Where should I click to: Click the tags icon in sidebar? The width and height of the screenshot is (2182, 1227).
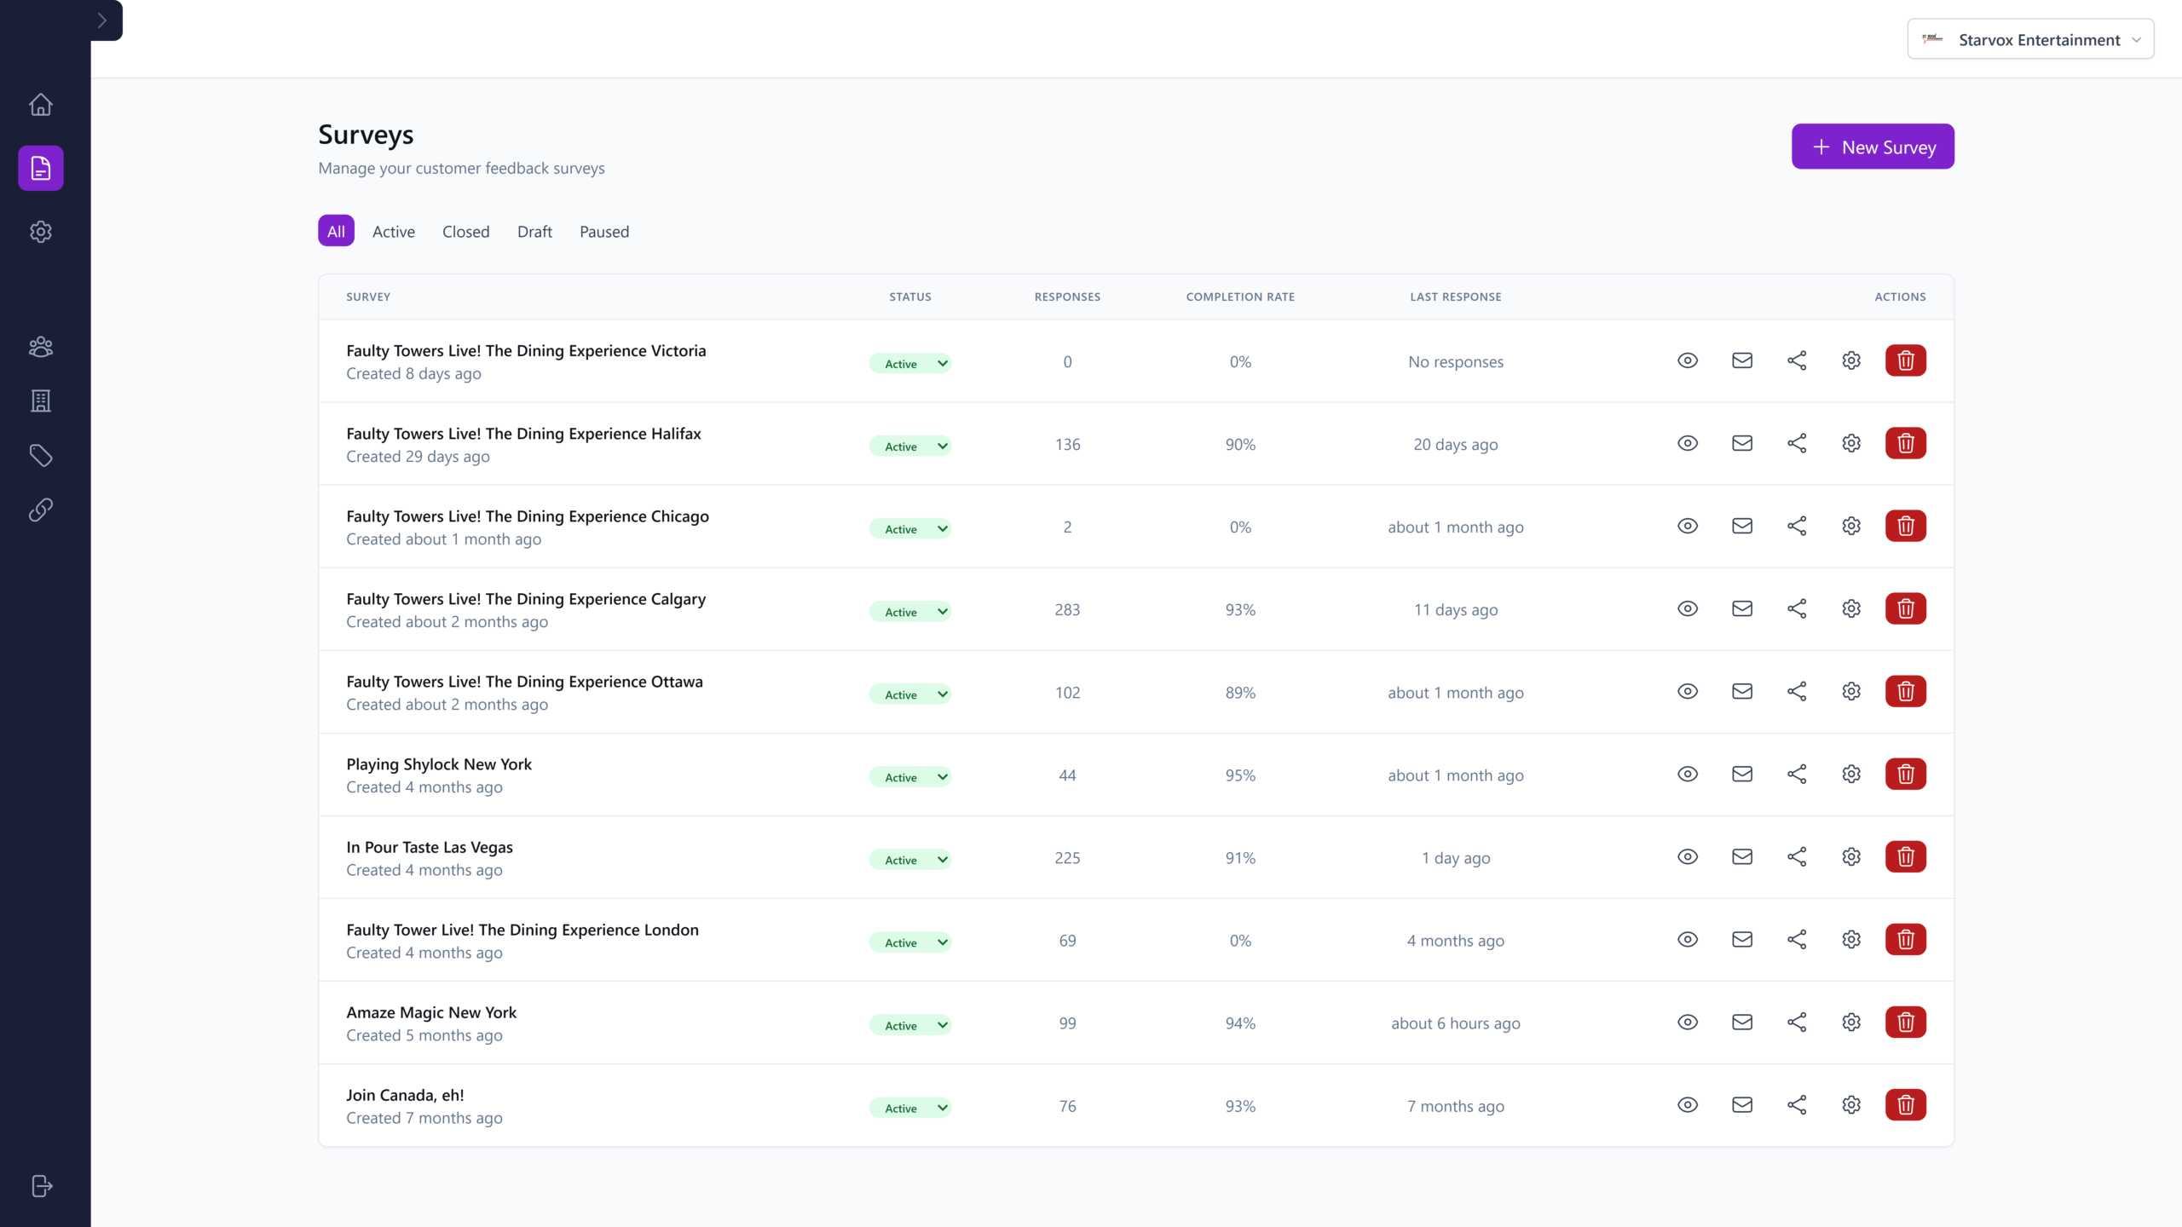(x=40, y=456)
